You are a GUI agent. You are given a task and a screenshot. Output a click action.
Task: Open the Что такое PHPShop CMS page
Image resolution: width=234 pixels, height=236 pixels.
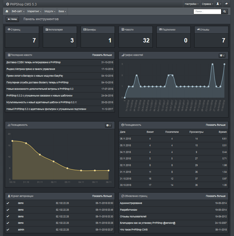134,230
